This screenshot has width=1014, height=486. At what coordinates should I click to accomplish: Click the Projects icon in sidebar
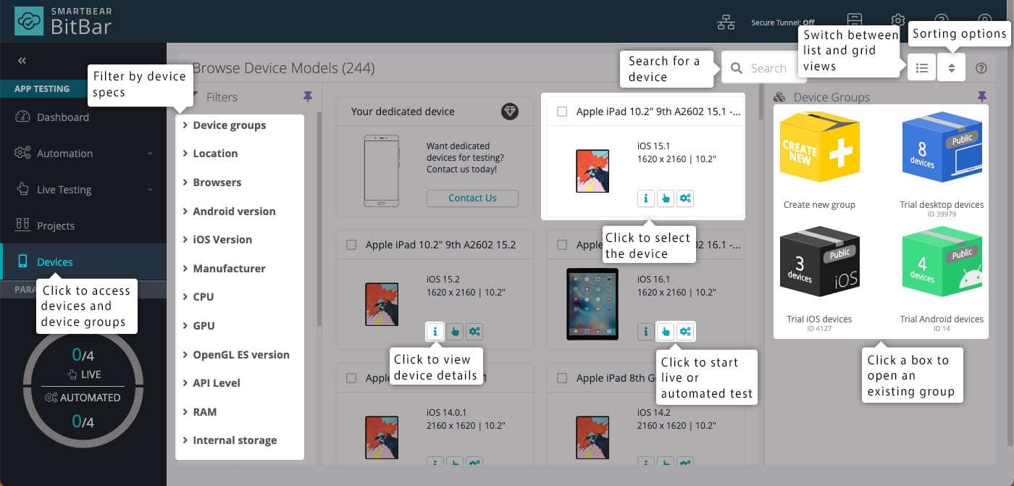point(22,225)
